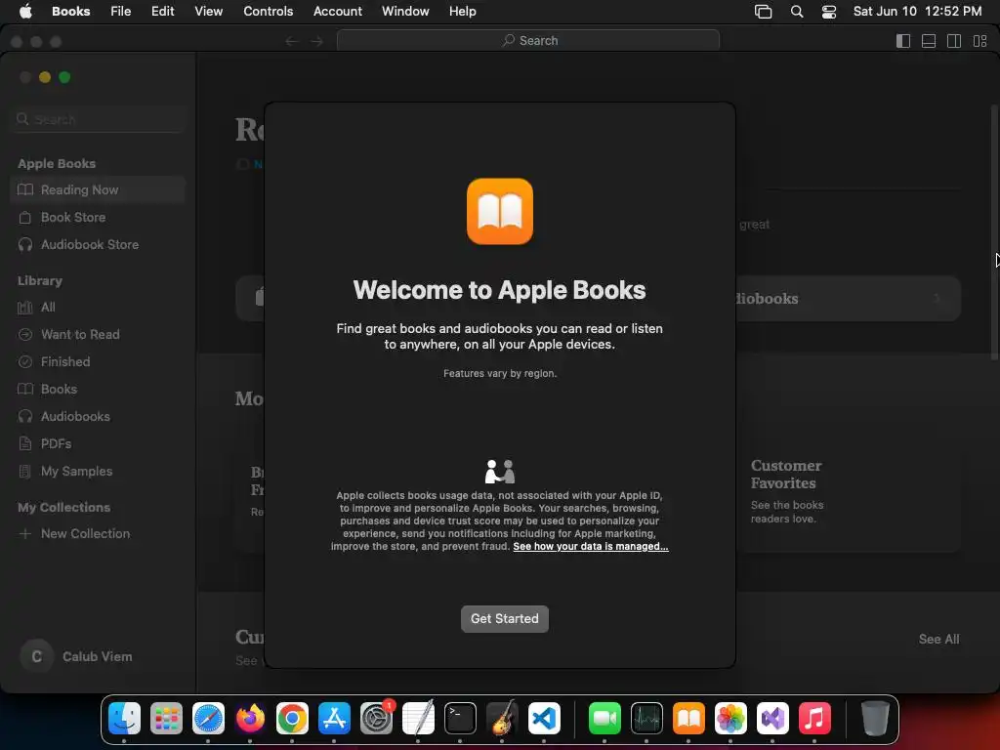Click the Finished checkmark icon
The height and width of the screenshot is (750, 1000).
pos(24,362)
